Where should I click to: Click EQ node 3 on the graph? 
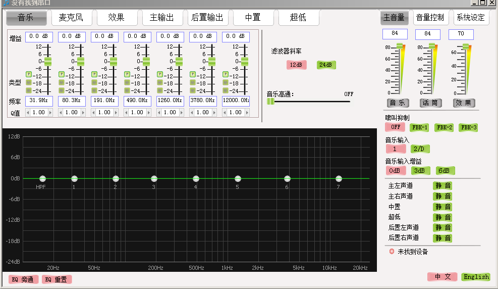pos(154,179)
